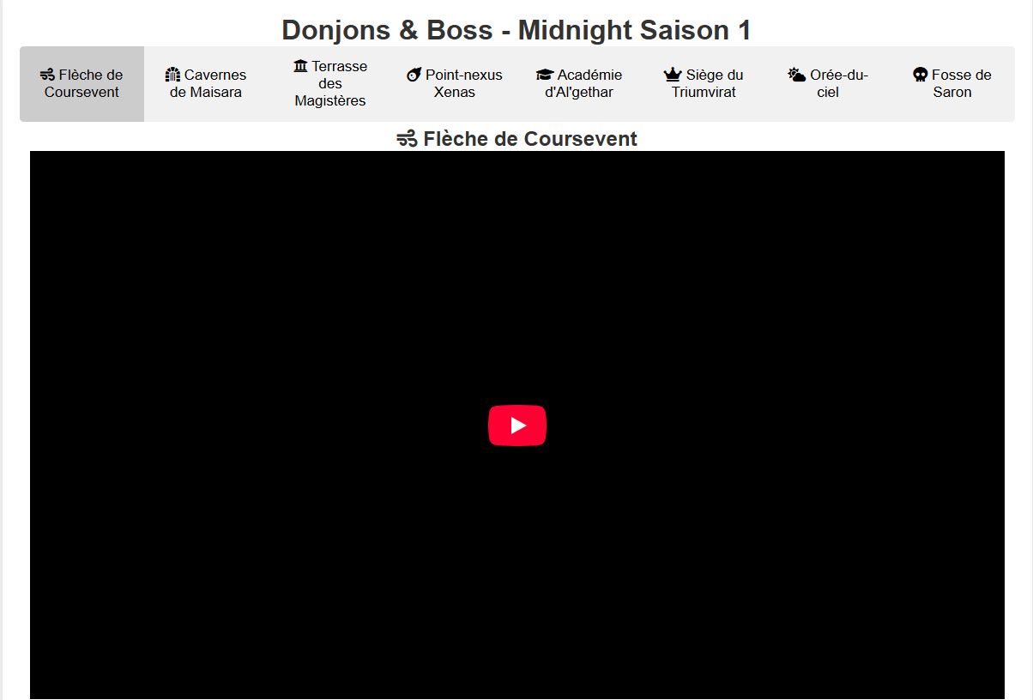This screenshot has width=1033, height=700.
Task: Switch to the Cavernes de Maisara tab
Action: pyautogui.click(x=207, y=84)
